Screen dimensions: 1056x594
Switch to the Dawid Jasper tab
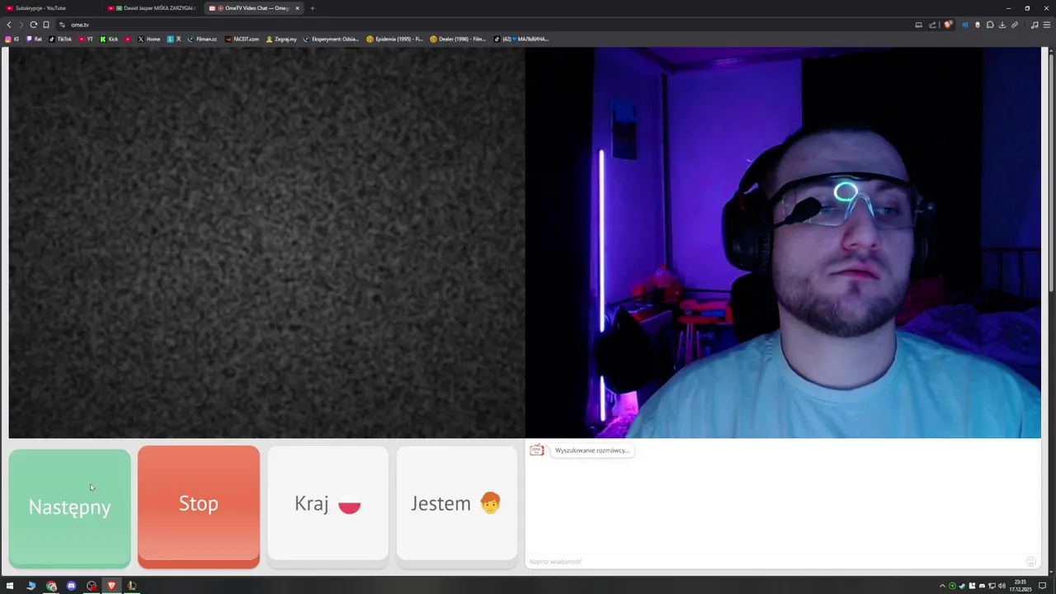[x=153, y=8]
